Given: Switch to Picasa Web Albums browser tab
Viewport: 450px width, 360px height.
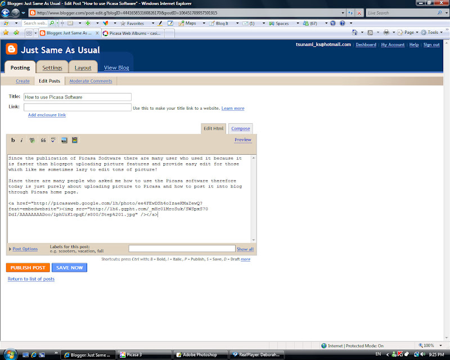Looking at the screenshot, I should [133, 33].
